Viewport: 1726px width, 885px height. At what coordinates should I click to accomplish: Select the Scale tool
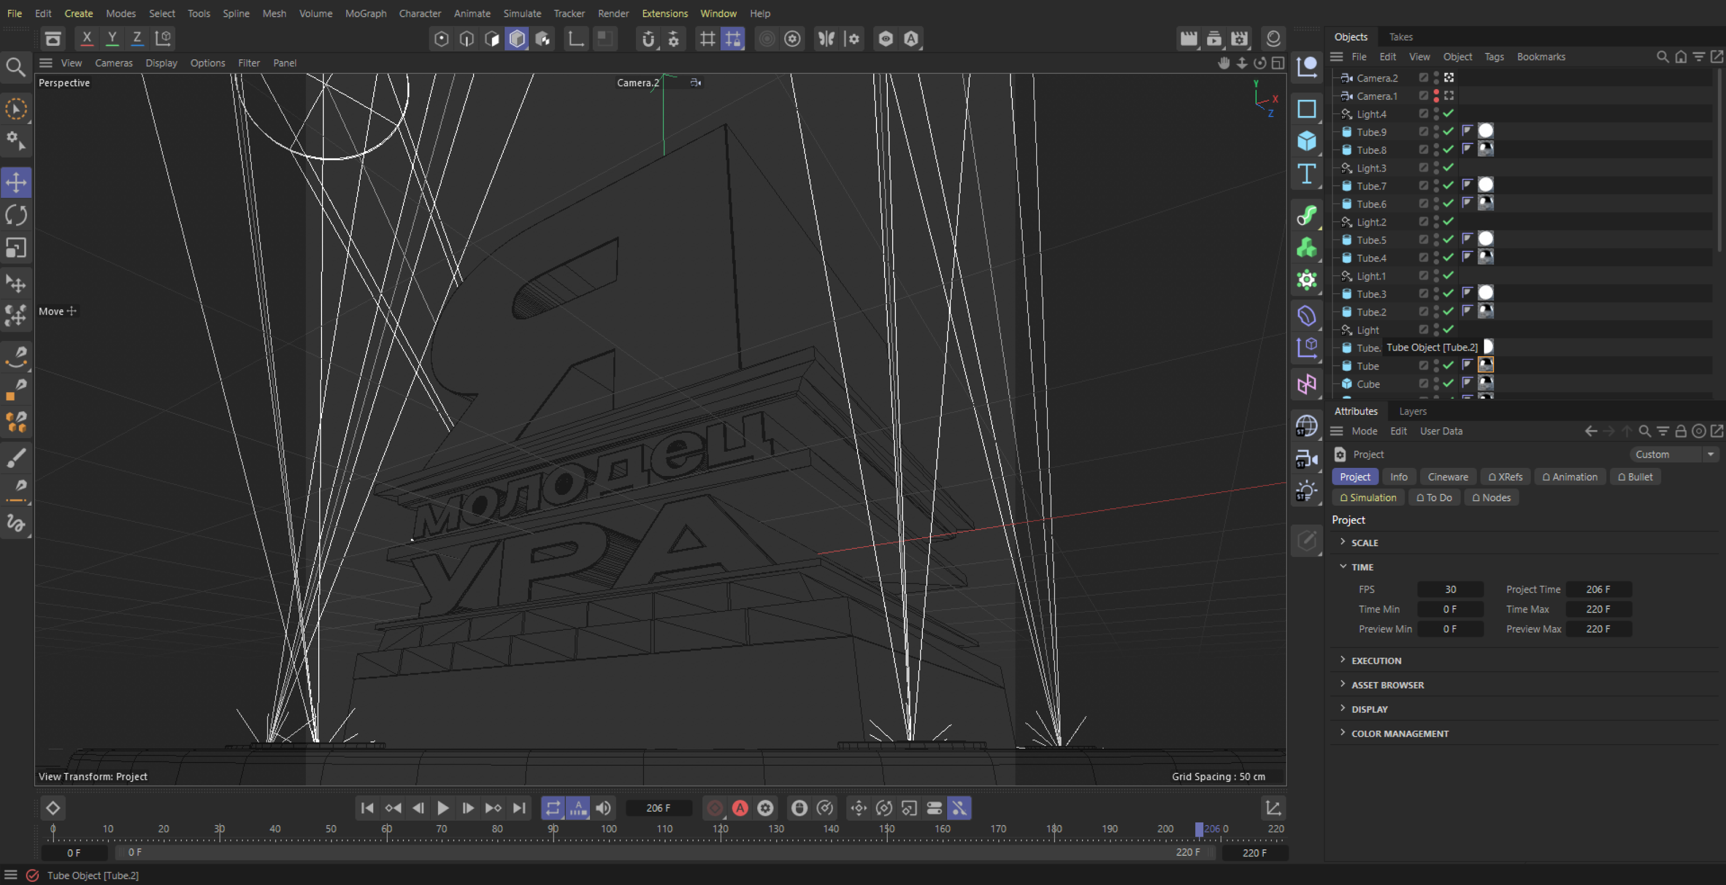16,248
